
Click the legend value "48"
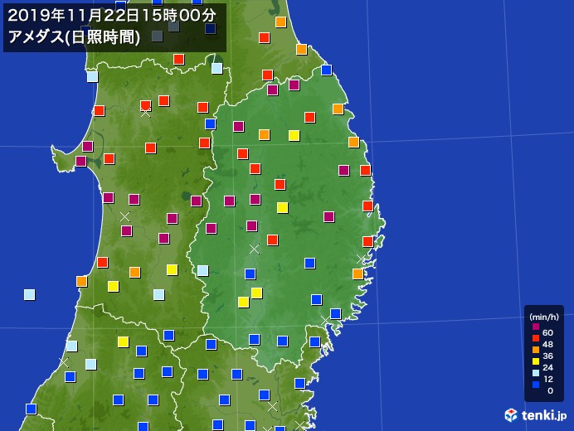547,344
